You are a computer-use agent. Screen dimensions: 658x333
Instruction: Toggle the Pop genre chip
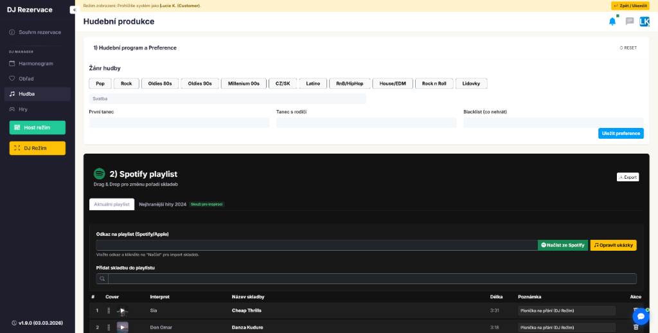click(100, 84)
